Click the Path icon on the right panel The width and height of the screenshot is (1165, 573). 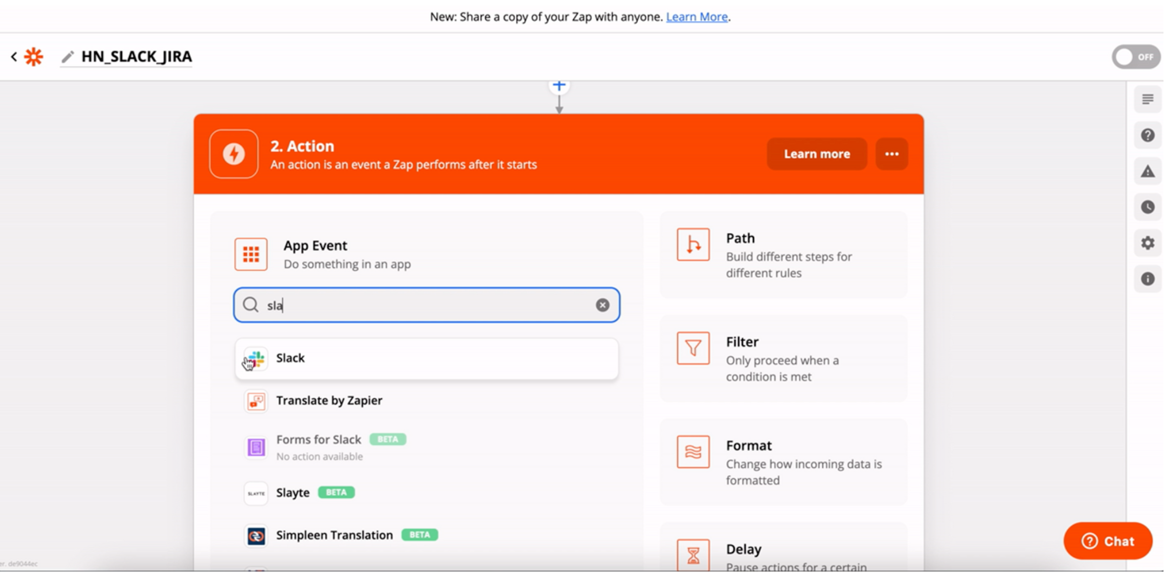tap(692, 244)
